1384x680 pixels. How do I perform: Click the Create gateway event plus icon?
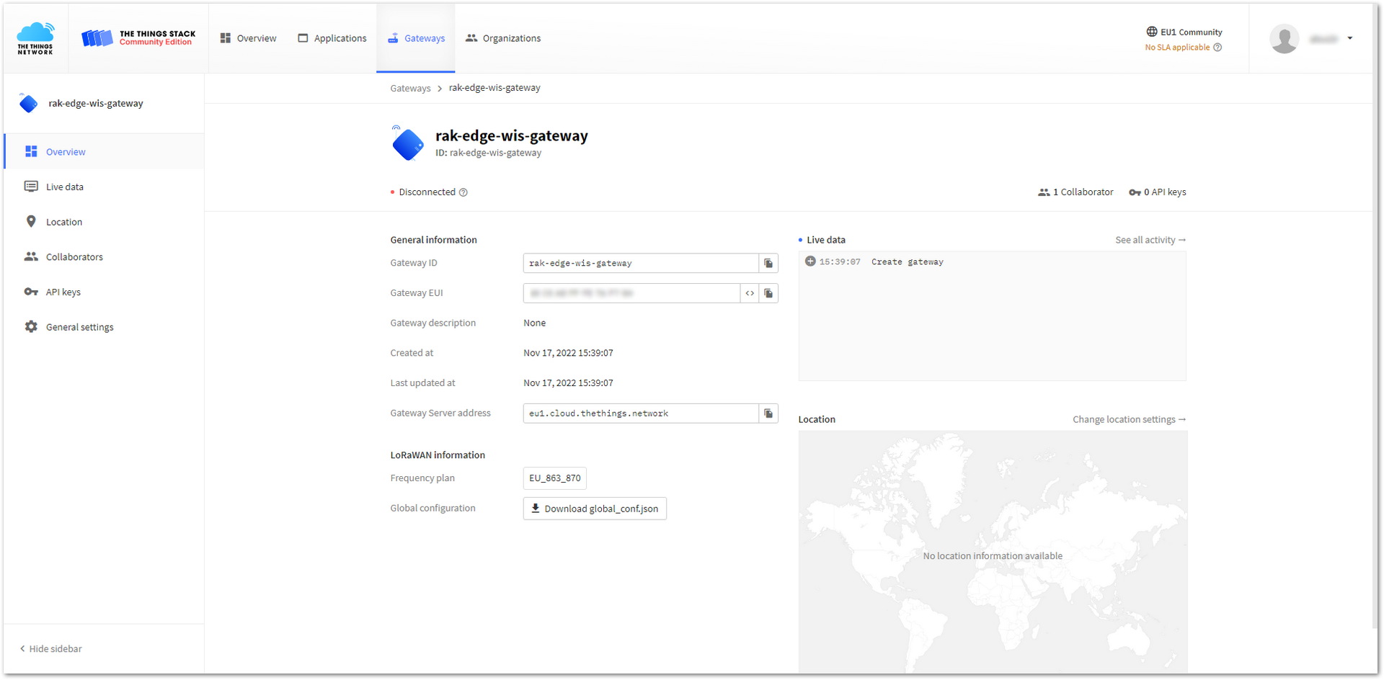tap(810, 261)
